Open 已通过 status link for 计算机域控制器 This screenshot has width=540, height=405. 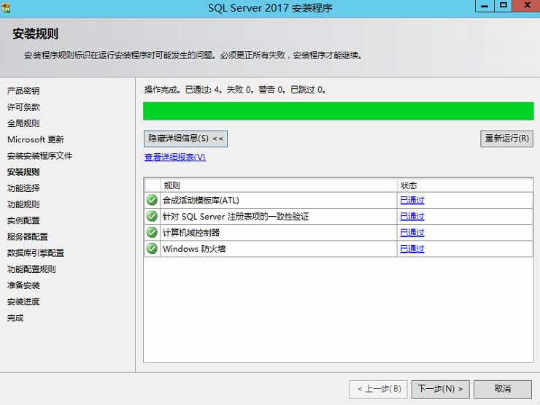click(x=412, y=233)
